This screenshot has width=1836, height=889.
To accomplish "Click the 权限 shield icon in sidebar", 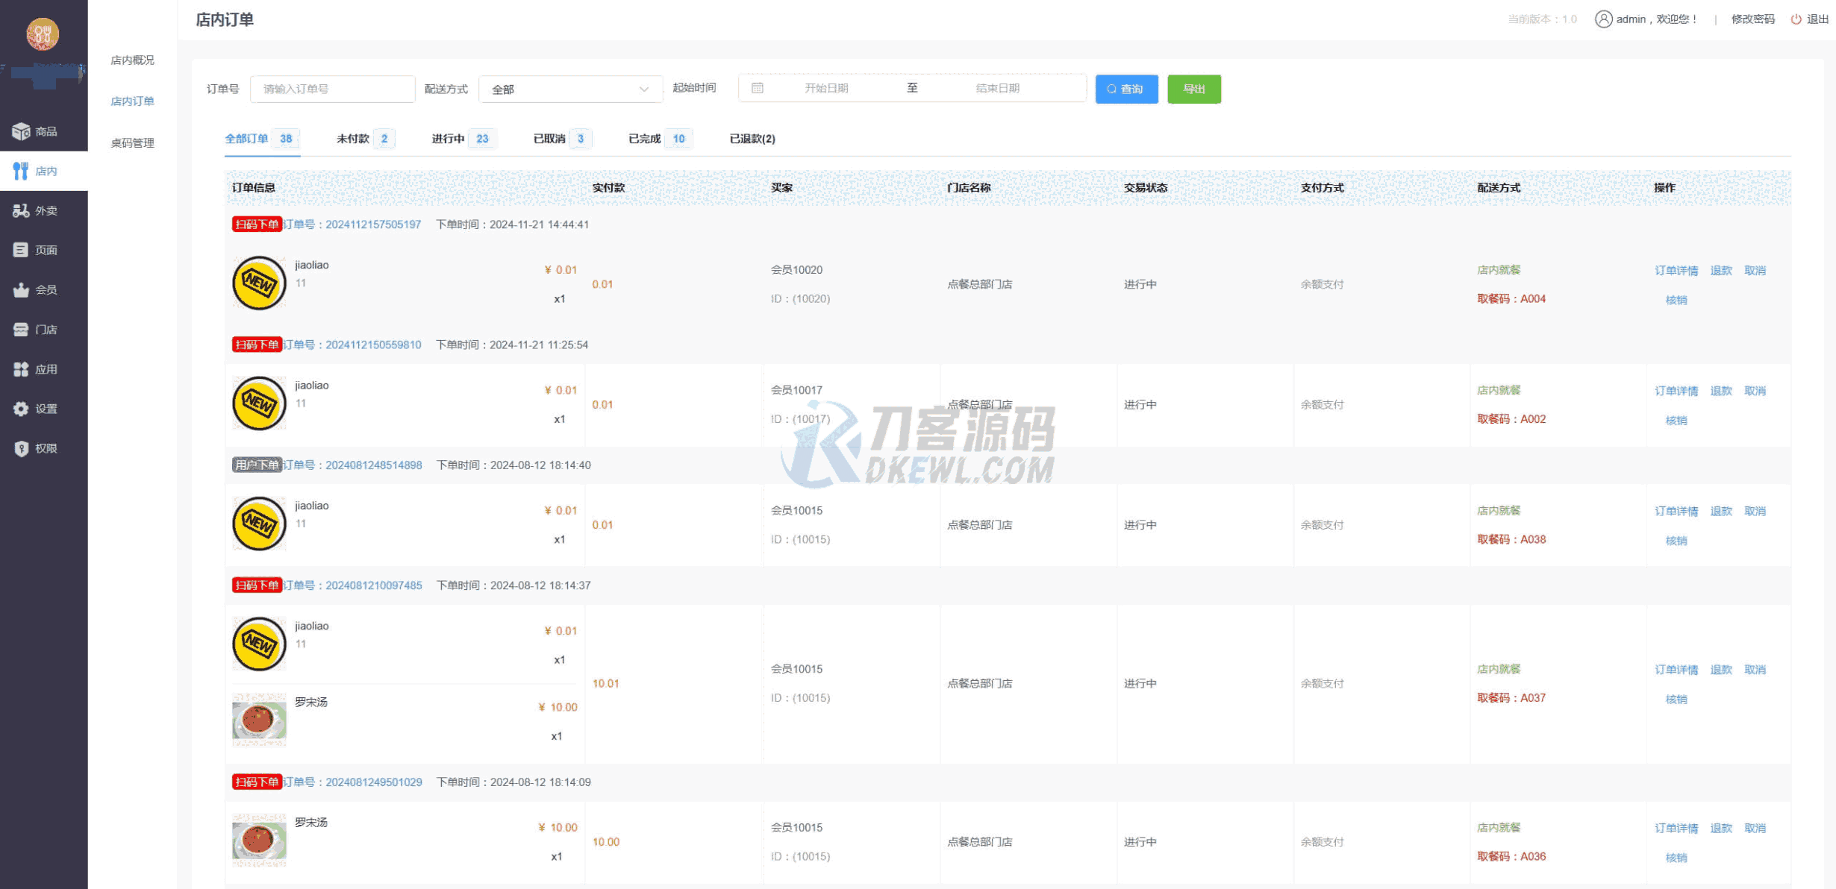I will [x=21, y=448].
